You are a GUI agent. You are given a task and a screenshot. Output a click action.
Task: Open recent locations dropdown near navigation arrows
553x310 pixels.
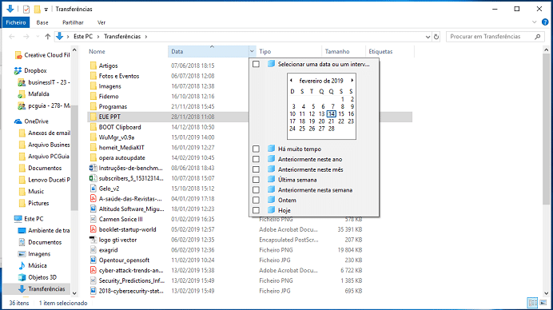tap(38, 37)
